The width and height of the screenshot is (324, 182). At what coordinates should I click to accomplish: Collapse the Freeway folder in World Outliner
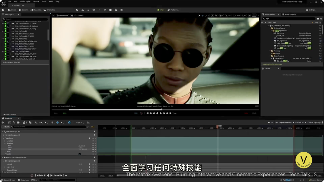(x=270, y=51)
